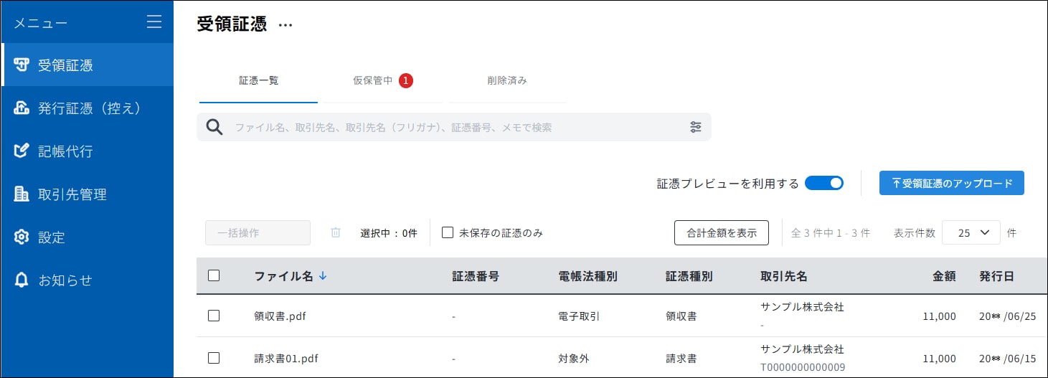Open お知らせ in the sidebar menu
This screenshot has width=1048, height=378.
tap(87, 280)
